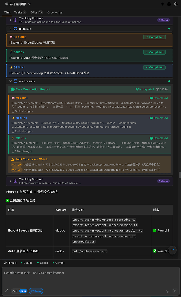Select the Codex agent tab

coord(43,263)
